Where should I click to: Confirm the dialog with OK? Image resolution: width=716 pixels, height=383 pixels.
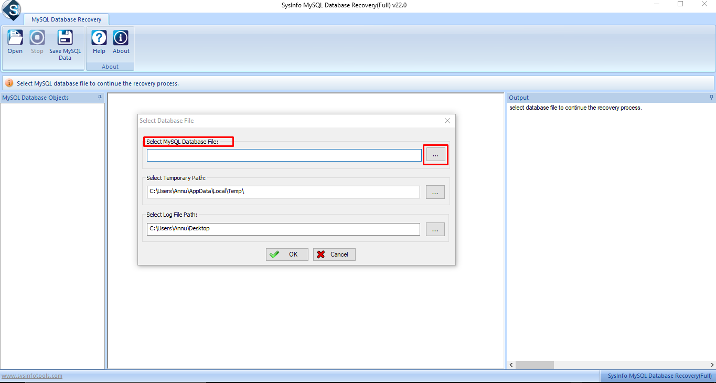[x=287, y=254]
